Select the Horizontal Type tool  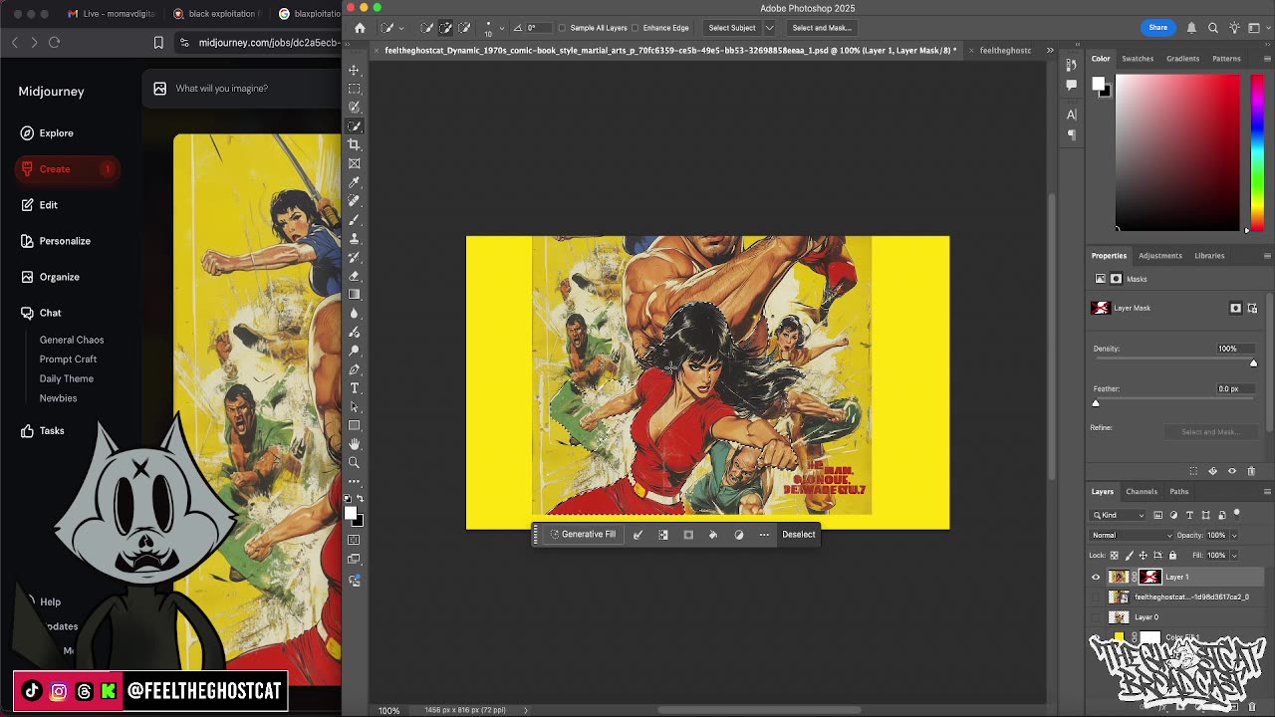(x=354, y=388)
